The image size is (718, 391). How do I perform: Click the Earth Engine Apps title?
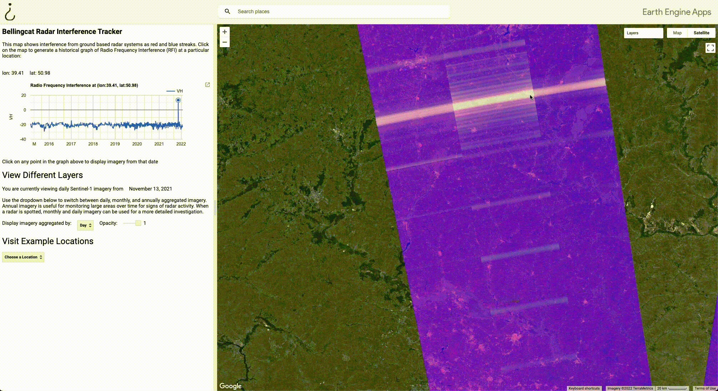point(677,12)
